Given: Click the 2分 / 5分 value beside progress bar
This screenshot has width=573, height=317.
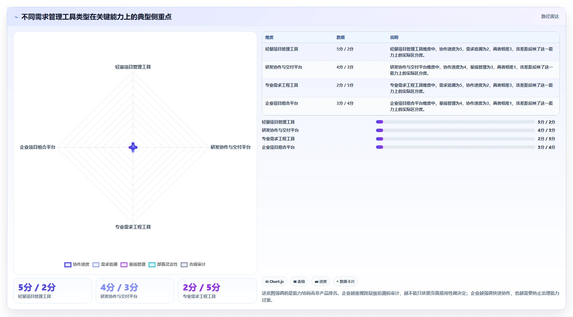Looking at the screenshot, I should tap(546, 139).
